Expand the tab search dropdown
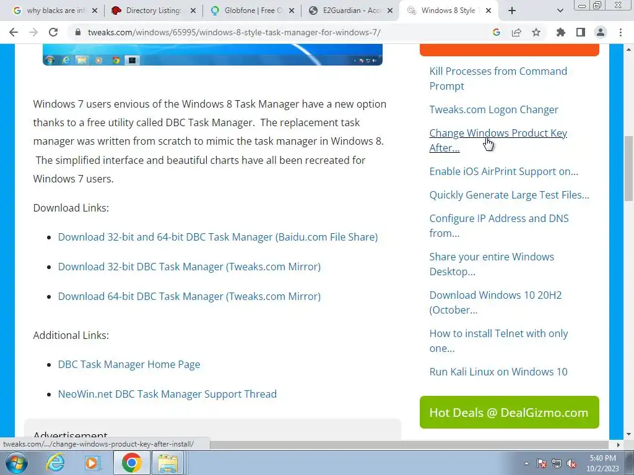 (560, 11)
